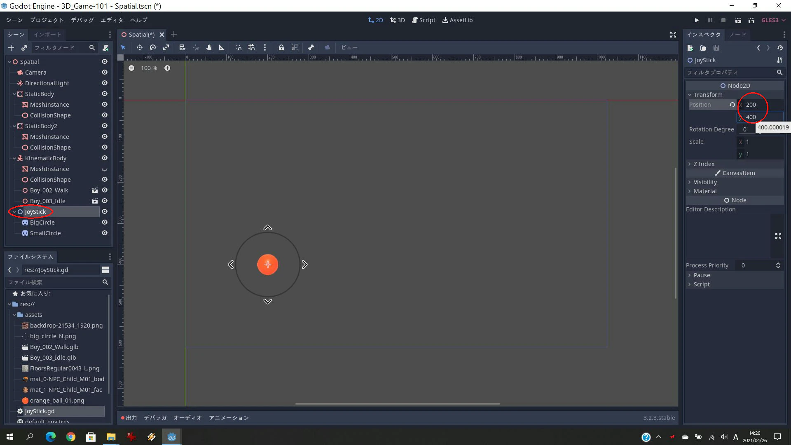Expand the Script section in inspector
The height and width of the screenshot is (445, 791).
pyautogui.click(x=735, y=284)
